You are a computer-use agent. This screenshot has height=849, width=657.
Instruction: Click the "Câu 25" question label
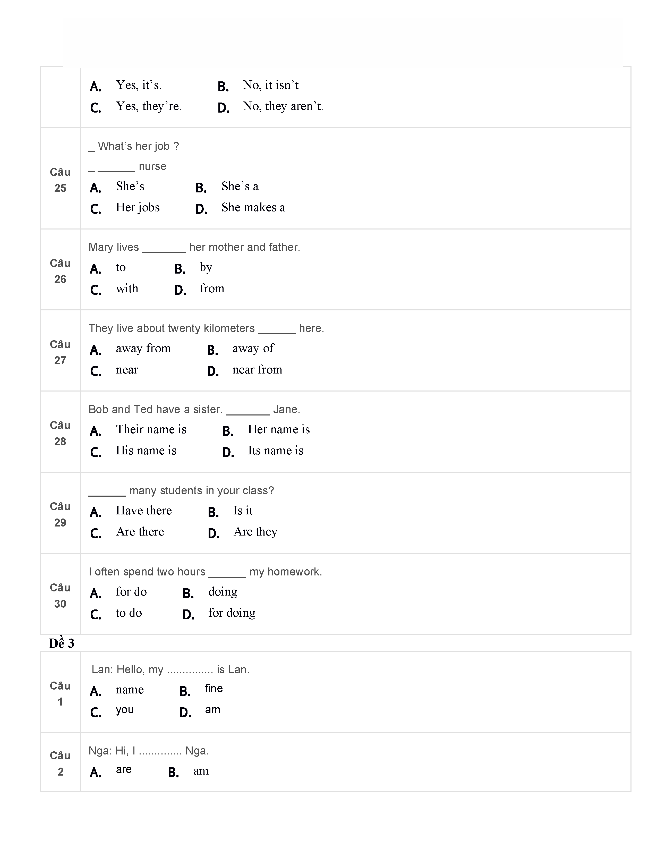[x=60, y=180]
